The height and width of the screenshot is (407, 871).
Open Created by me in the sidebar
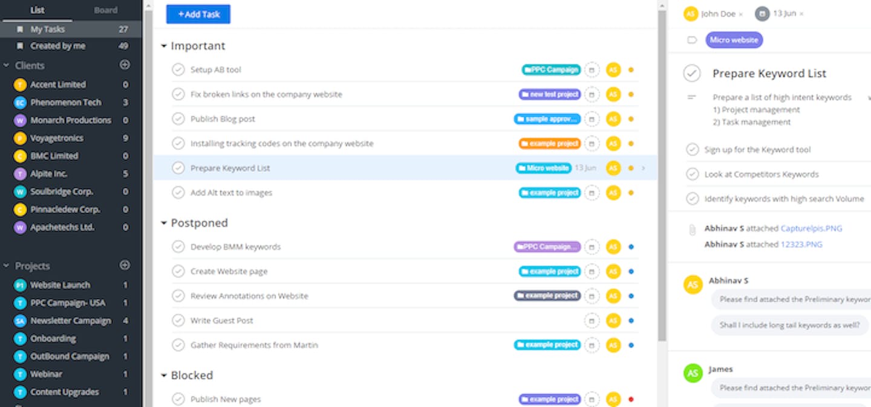tap(71, 46)
